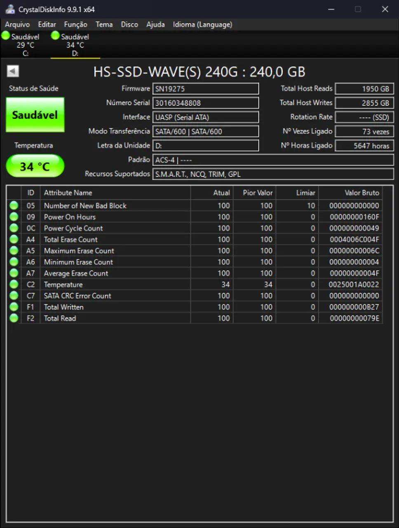Click status dot of Maximum Erase Count row
Viewport: 399px width, 528px height.
[x=14, y=250]
